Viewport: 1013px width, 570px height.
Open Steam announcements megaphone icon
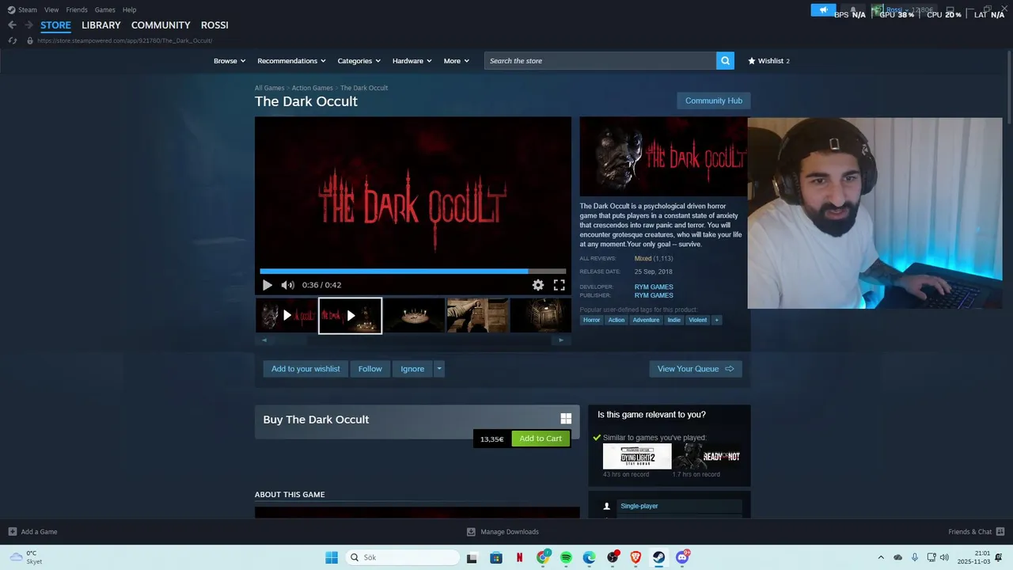tap(823, 9)
